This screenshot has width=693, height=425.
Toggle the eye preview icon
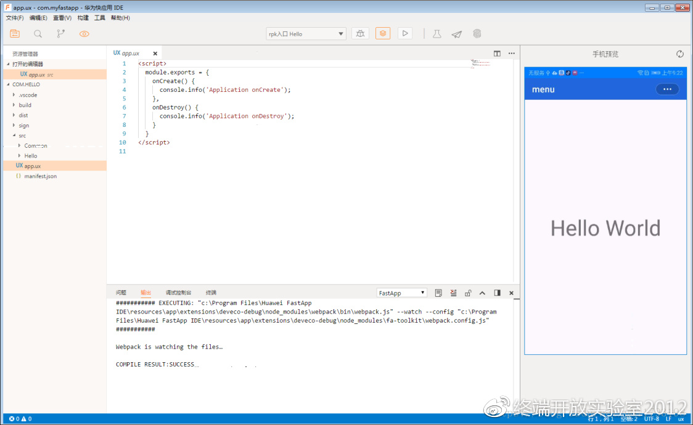(84, 34)
